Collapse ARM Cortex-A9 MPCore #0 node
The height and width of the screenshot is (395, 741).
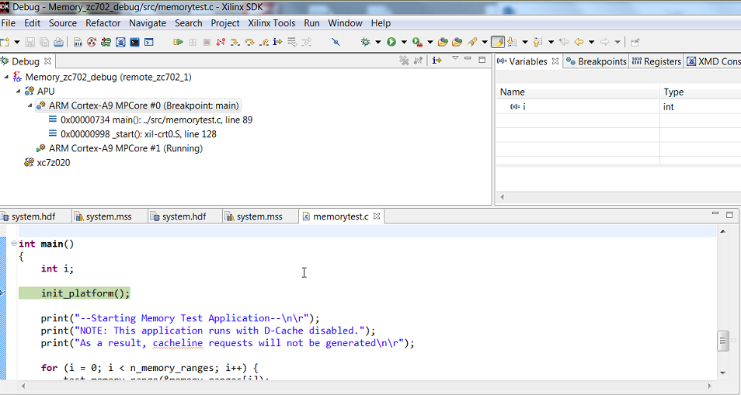pyautogui.click(x=30, y=106)
